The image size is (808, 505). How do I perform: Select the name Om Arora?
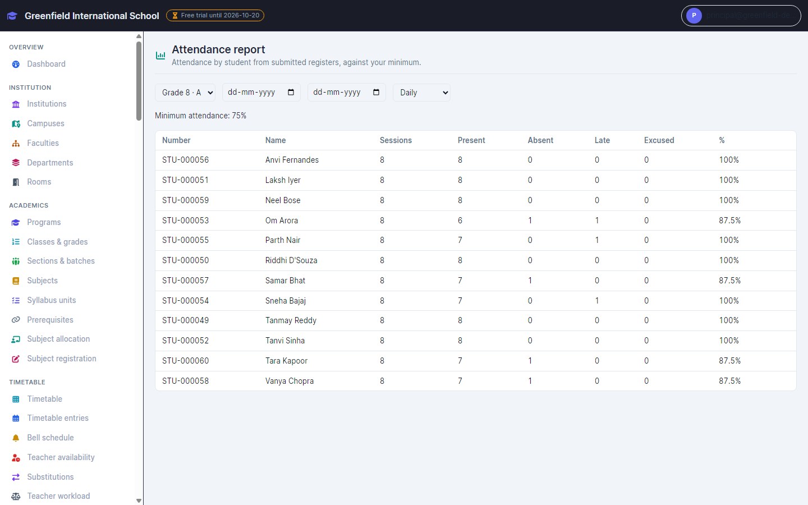tap(282, 221)
